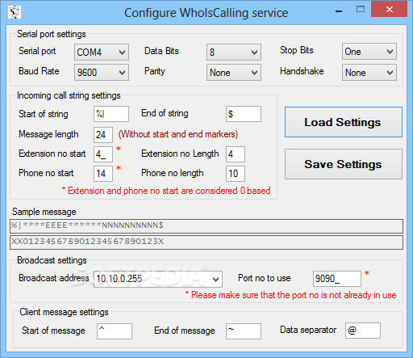413x358 pixels.
Task: Focus the Start of message field
Action: [x=115, y=331]
